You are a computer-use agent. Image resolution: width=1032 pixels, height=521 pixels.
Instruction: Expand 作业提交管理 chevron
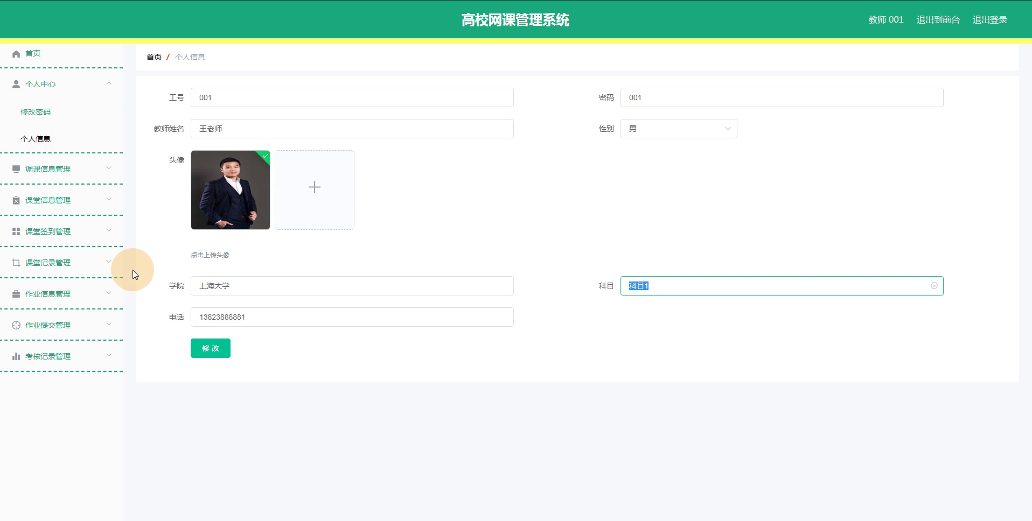109,324
